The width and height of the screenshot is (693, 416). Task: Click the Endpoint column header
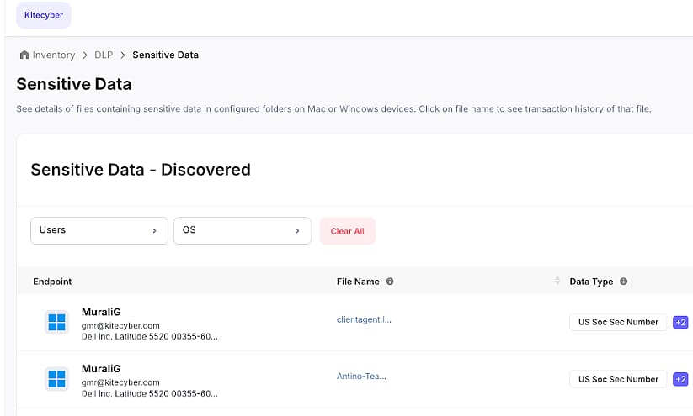(x=52, y=282)
